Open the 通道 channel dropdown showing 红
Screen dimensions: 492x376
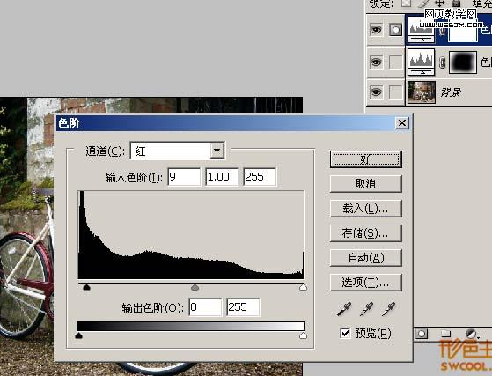click(178, 151)
